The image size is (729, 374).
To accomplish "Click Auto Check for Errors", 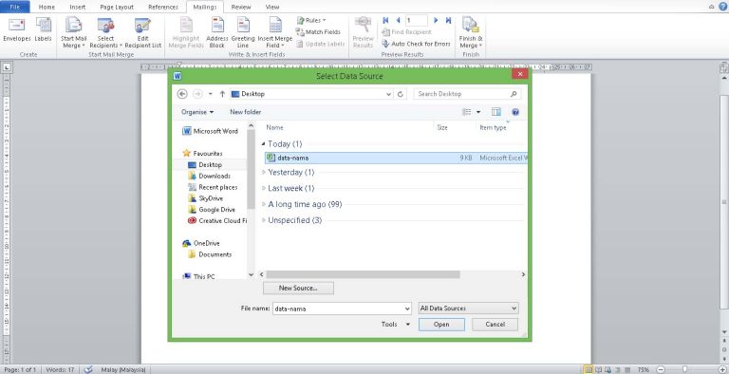I will coord(416,44).
